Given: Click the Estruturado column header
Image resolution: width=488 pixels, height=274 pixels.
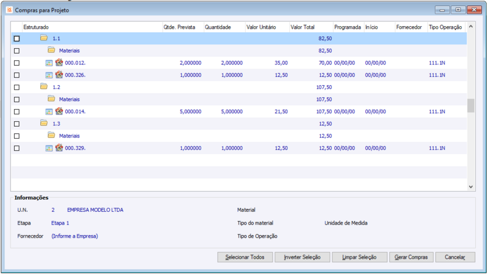Looking at the screenshot, I should coord(92,27).
